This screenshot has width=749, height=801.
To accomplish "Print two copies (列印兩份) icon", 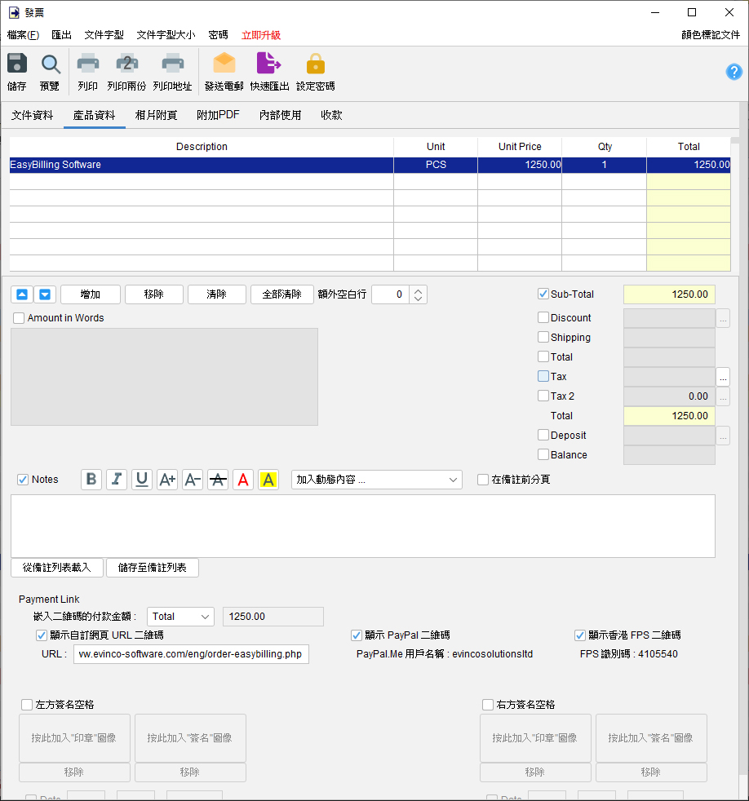I will pos(126,64).
